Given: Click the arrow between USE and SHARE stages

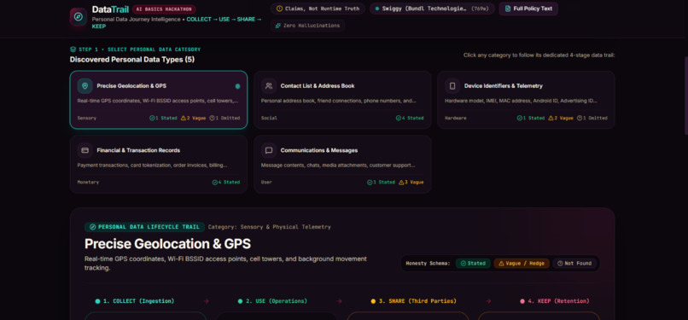Looking at the screenshot, I should 339,301.
